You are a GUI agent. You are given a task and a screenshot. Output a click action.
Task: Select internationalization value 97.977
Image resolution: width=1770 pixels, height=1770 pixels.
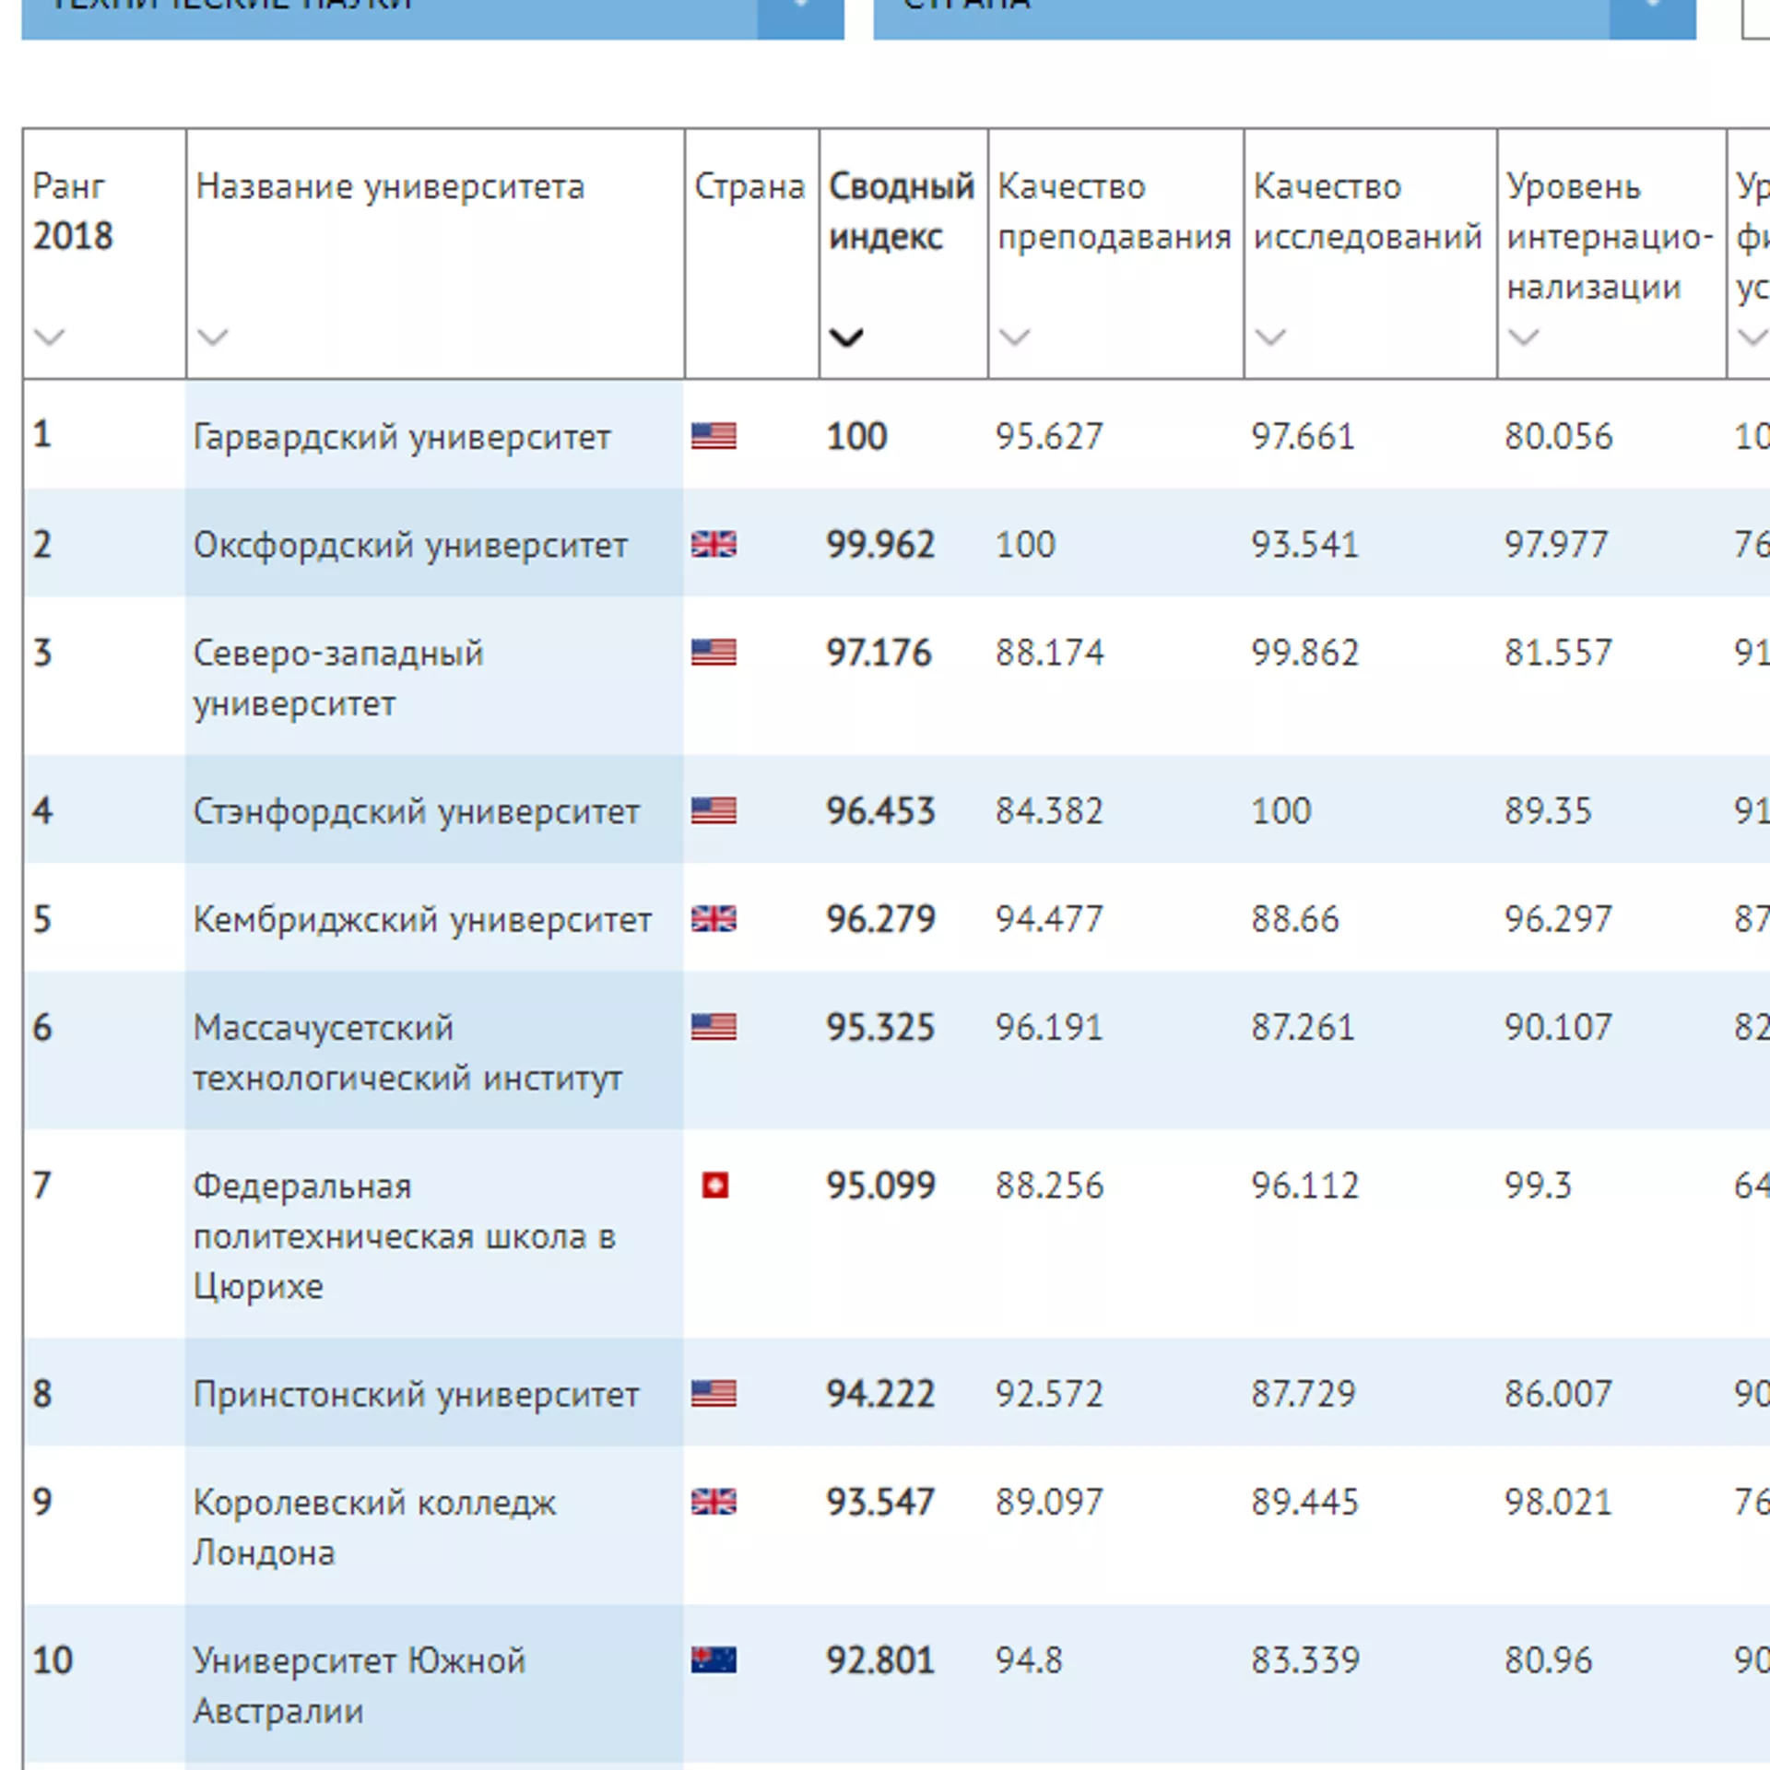tap(1556, 544)
